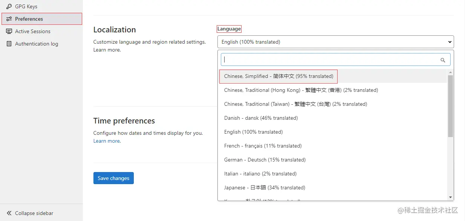The height and width of the screenshot is (221, 465).
Task: Select English (100% translated) list option
Action: tap(333, 132)
